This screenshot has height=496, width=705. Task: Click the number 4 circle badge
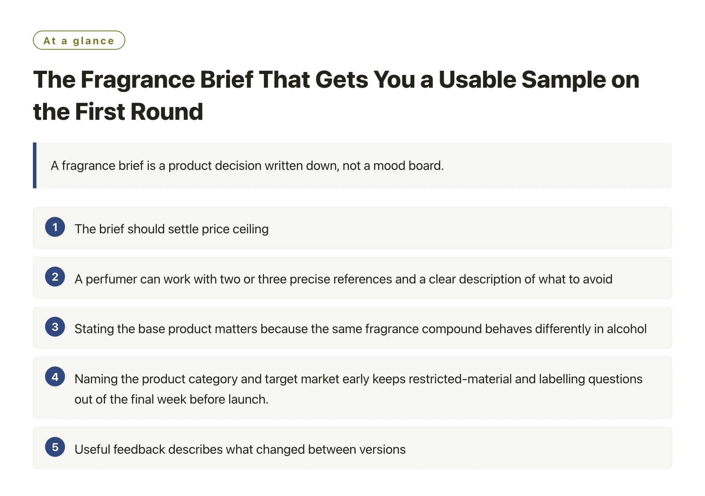(55, 377)
